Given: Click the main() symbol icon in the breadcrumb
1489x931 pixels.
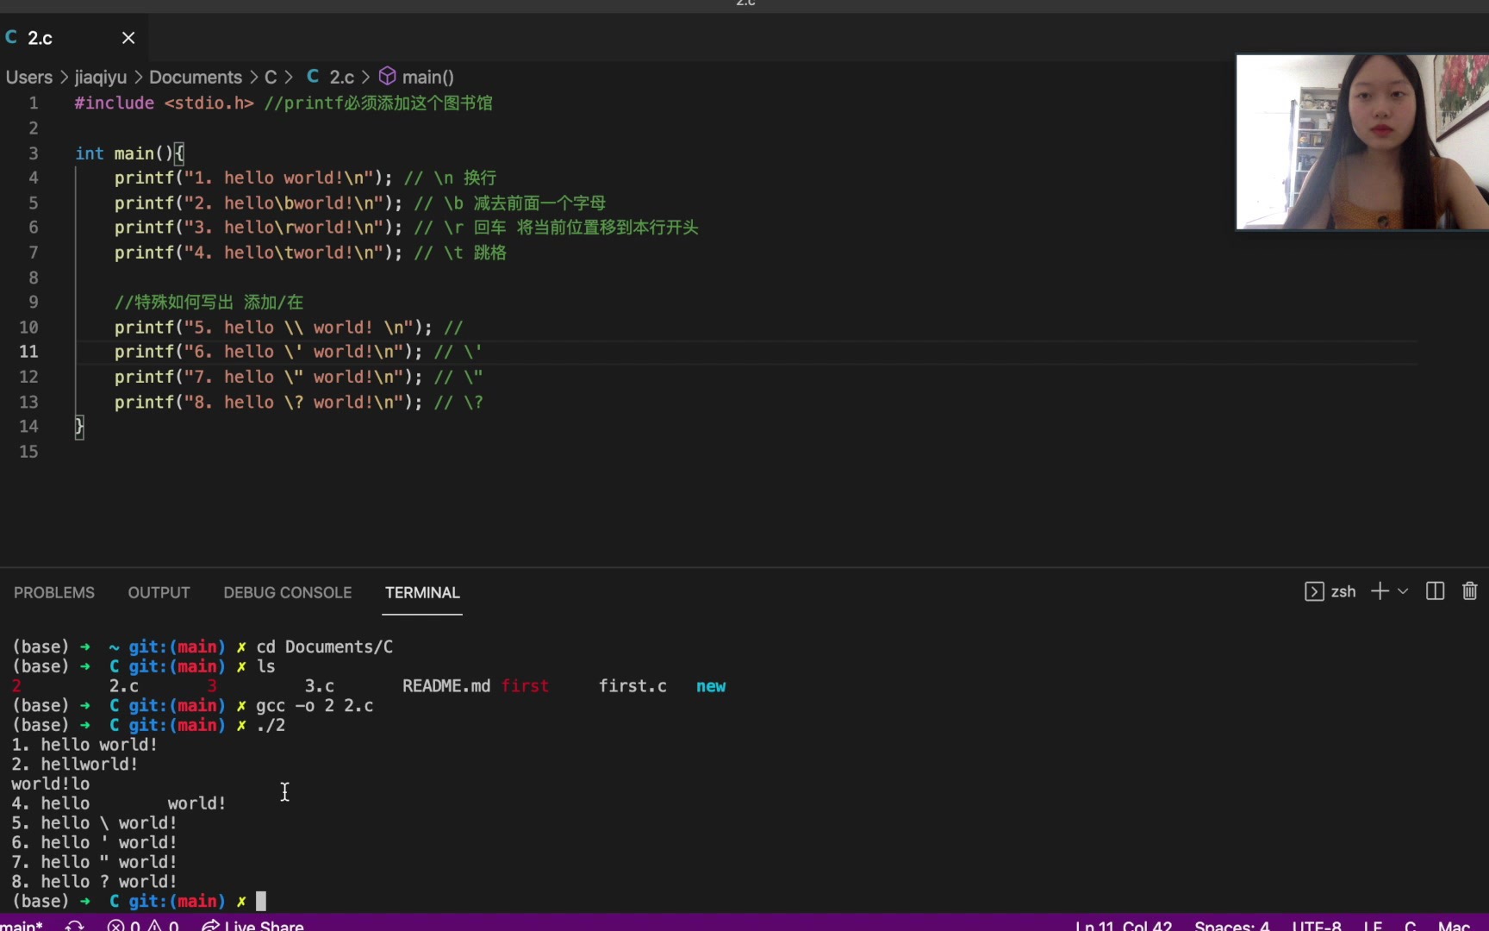Looking at the screenshot, I should 387,76.
